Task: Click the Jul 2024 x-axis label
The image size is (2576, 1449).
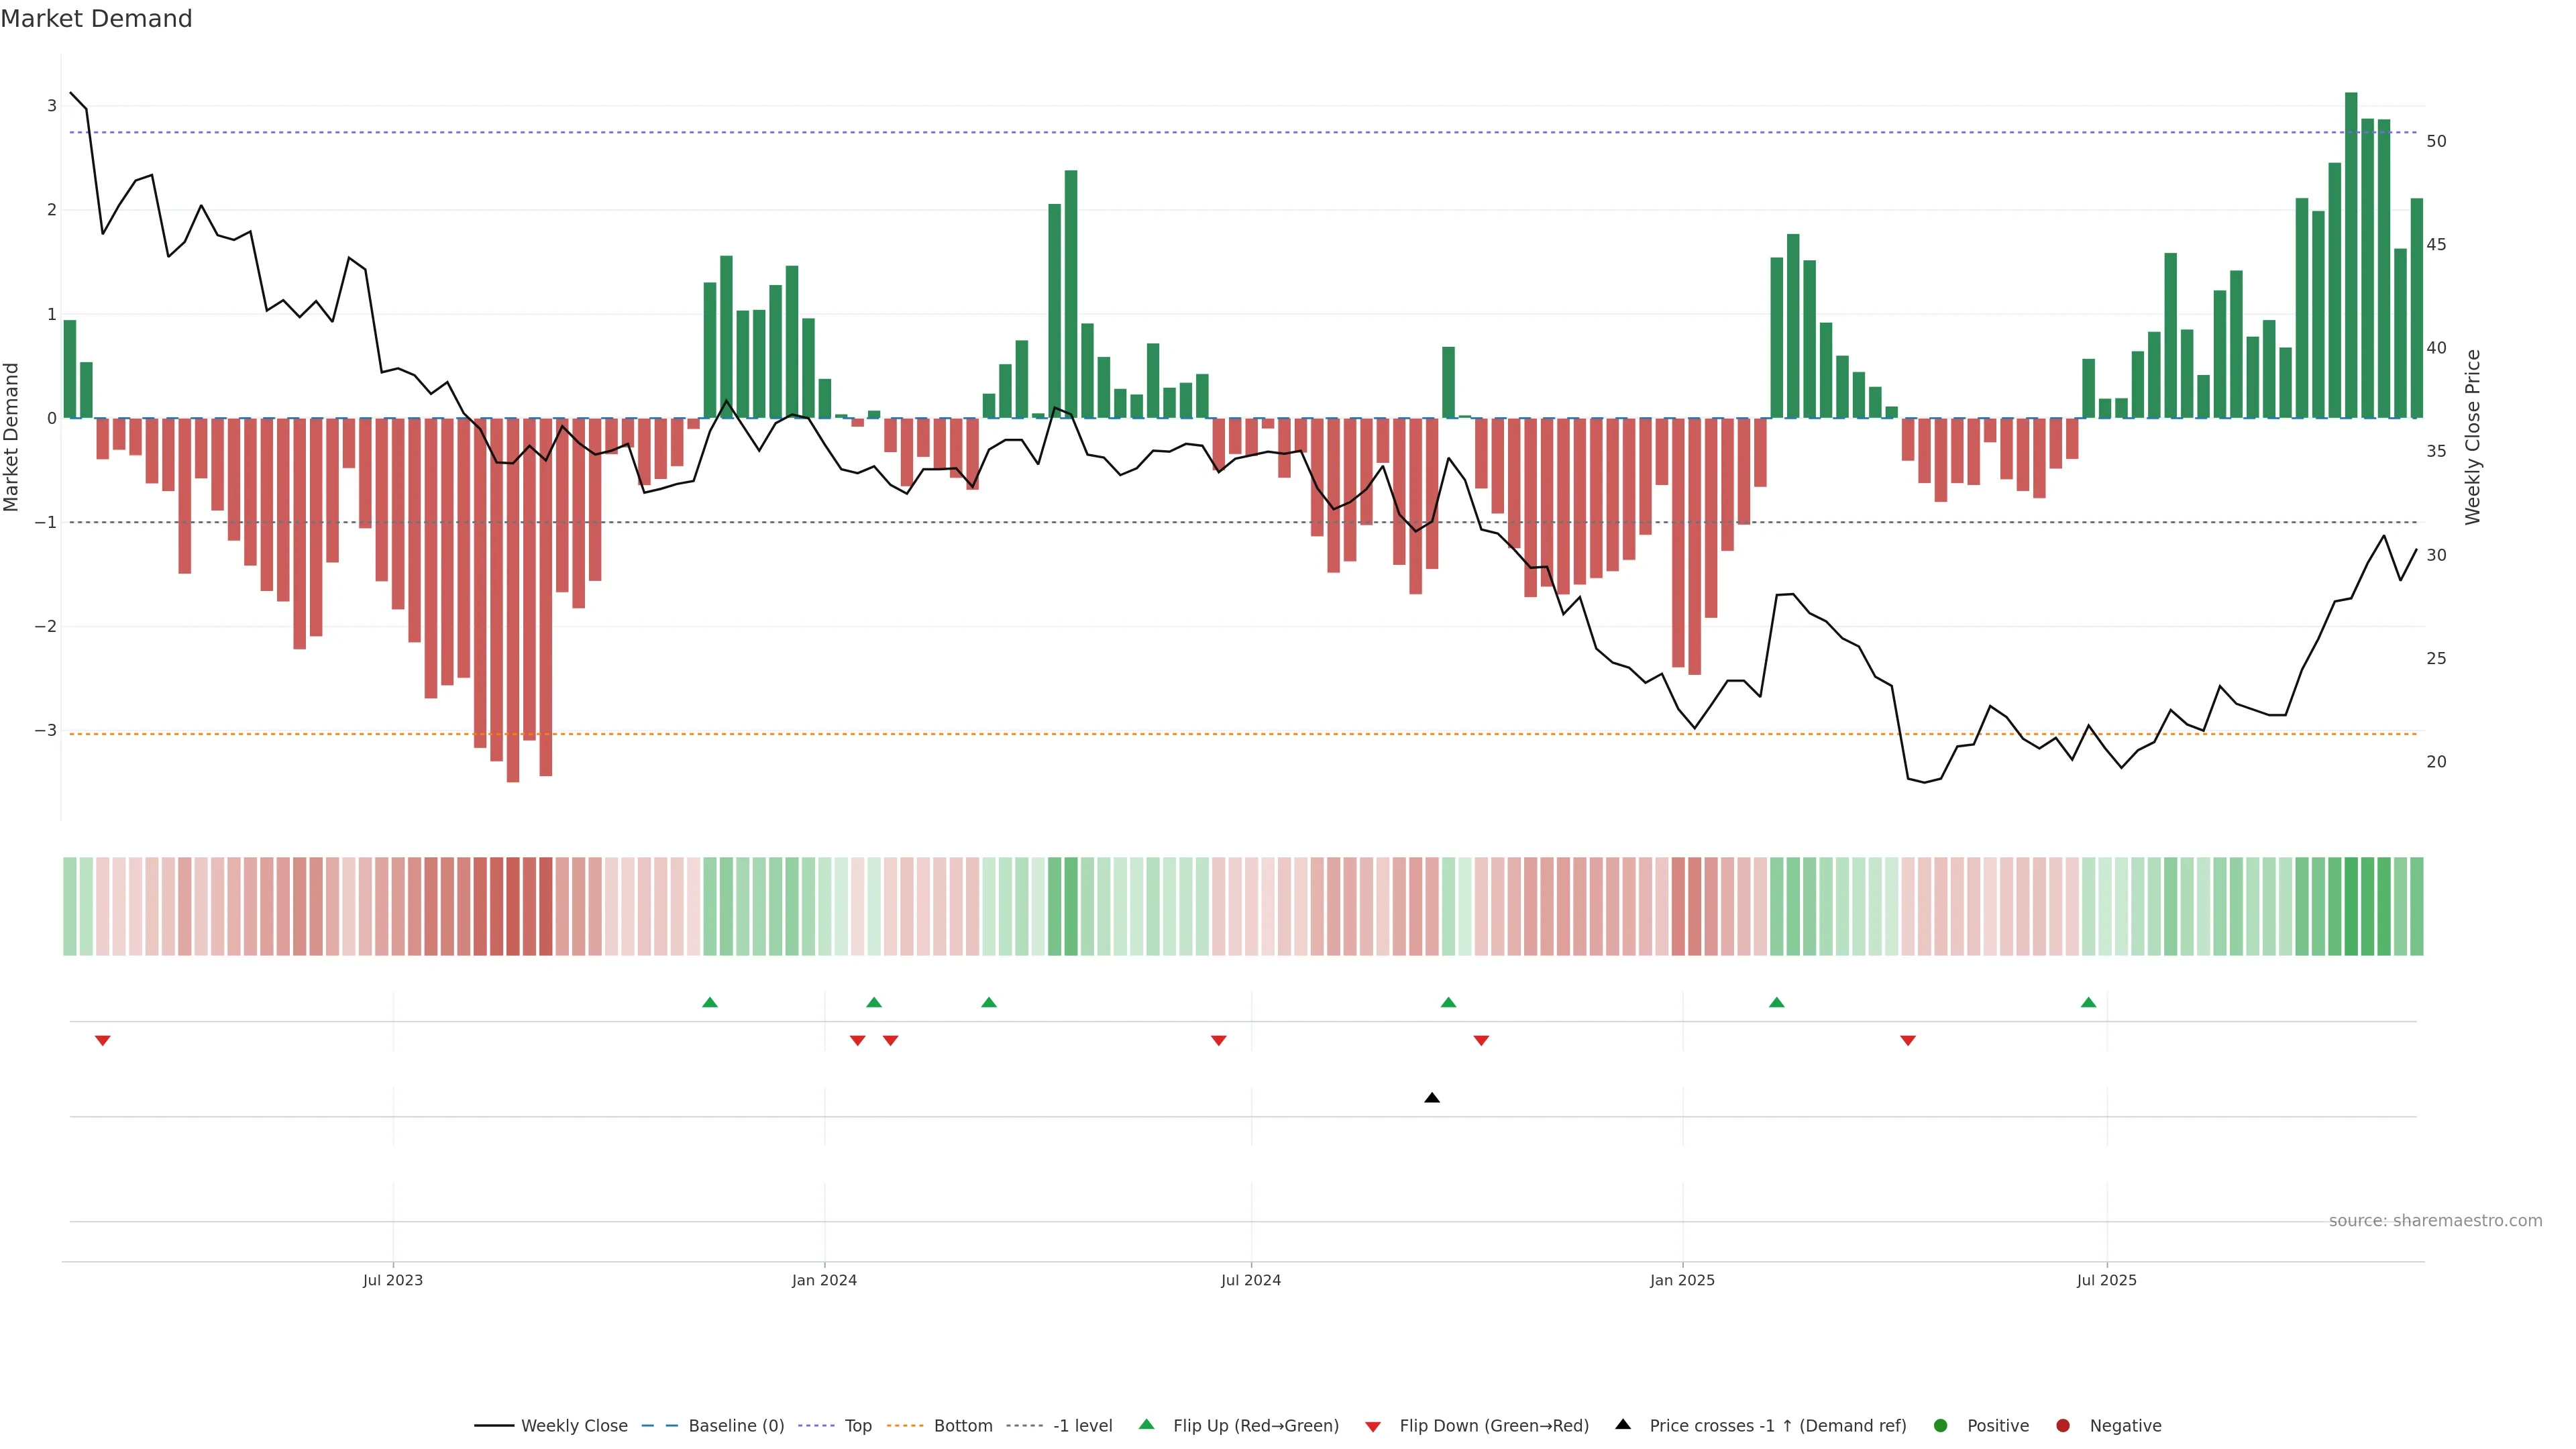Action: [x=1250, y=1280]
